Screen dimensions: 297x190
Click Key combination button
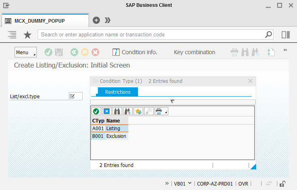point(195,52)
